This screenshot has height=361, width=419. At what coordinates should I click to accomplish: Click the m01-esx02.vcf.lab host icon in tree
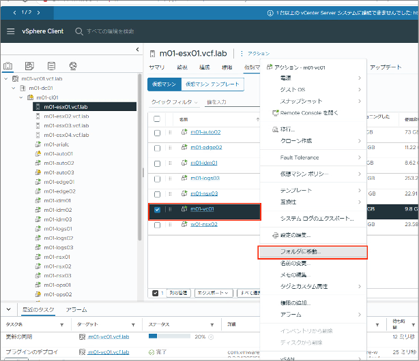38,116
